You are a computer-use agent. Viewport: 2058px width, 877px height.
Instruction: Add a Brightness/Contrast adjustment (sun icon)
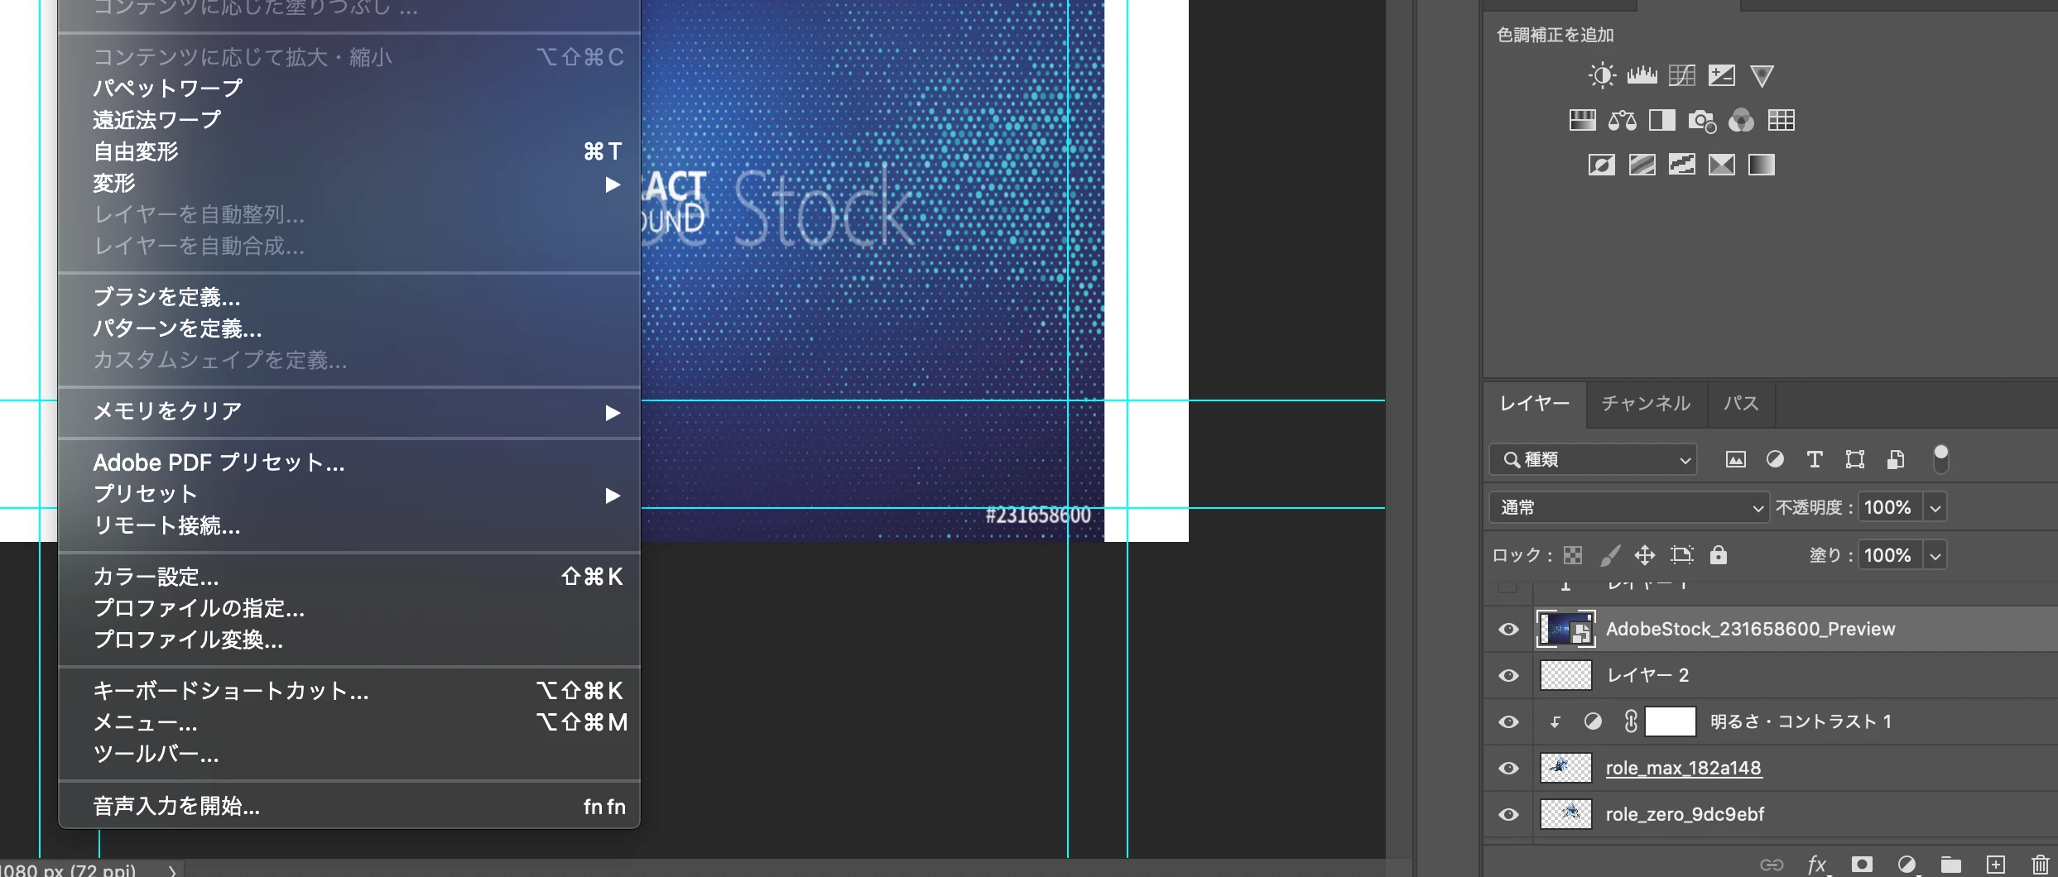click(x=1602, y=76)
